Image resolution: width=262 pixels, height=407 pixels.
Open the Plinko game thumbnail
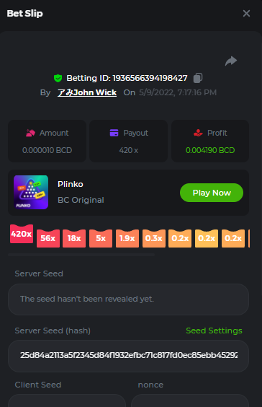tap(31, 192)
